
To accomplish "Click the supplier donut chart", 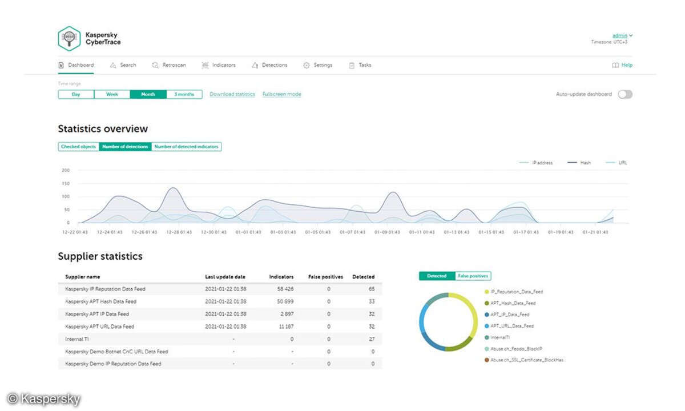I will click(449, 321).
